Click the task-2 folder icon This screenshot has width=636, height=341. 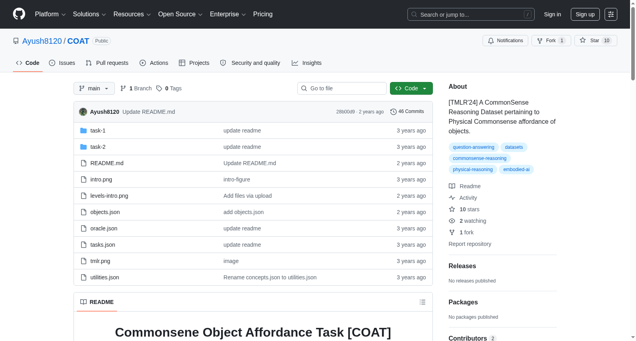(x=83, y=147)
